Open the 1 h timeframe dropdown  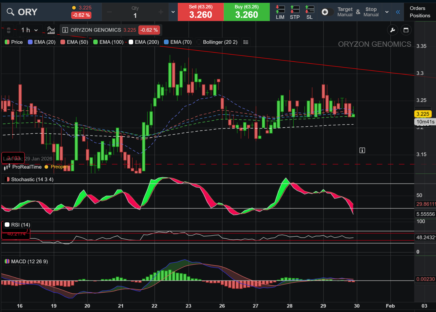[29, 30]
